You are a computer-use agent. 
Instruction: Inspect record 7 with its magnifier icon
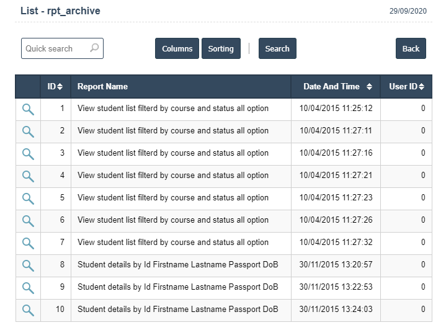pyautogui.click(x=28, y=243)
